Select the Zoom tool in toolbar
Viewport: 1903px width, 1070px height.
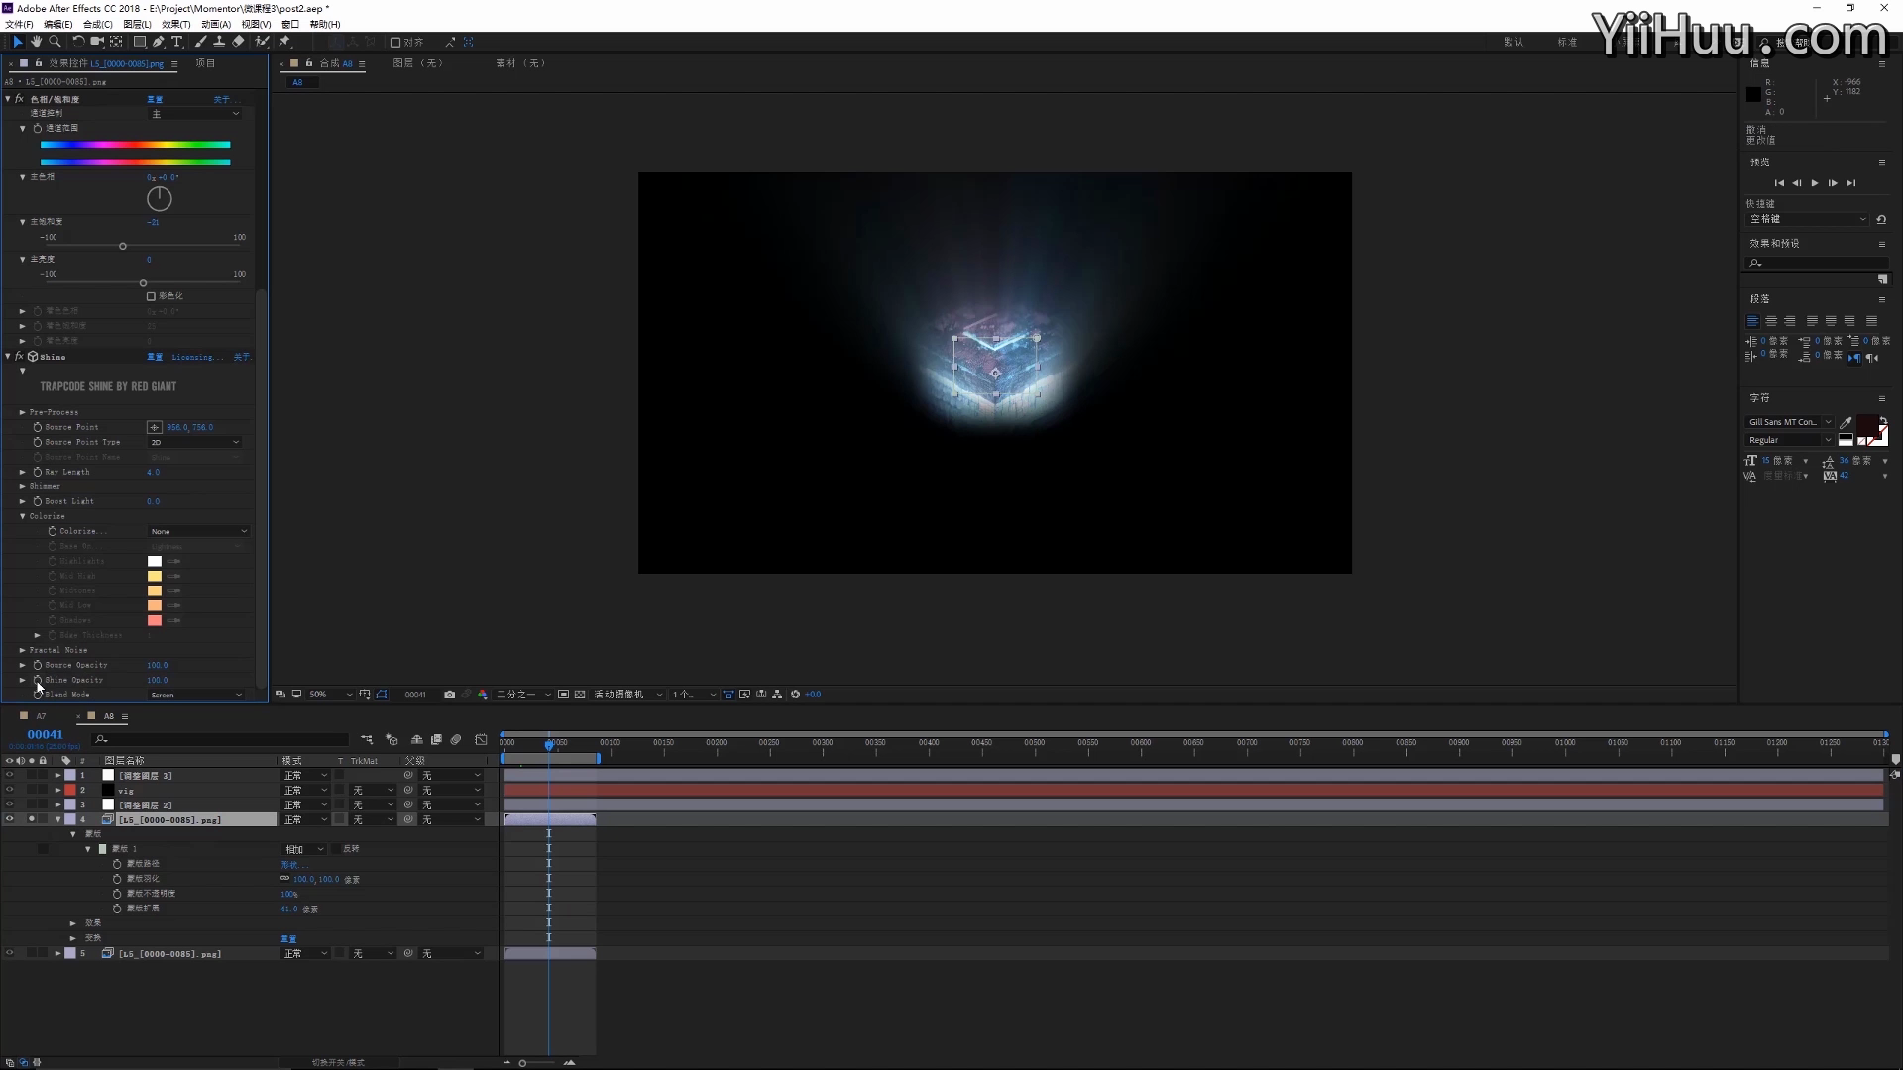[55, 42]
